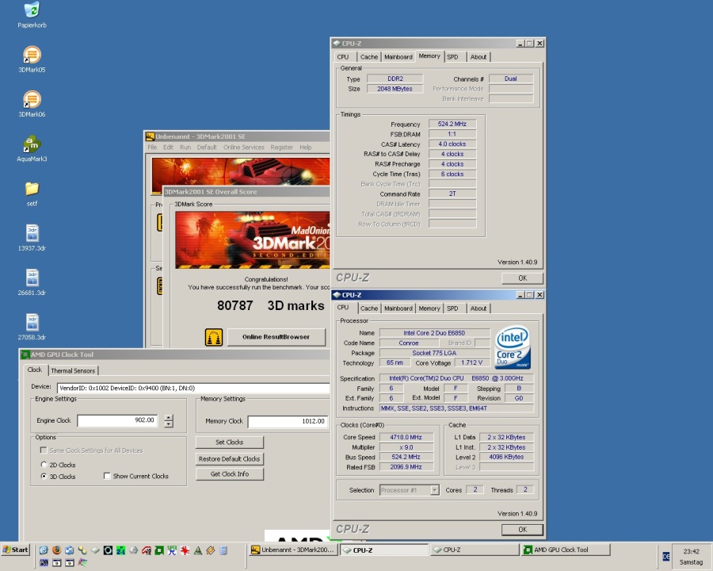Enable the Show Current Clocks checkbox
This screenshot has height=571, width=713.
107,476
